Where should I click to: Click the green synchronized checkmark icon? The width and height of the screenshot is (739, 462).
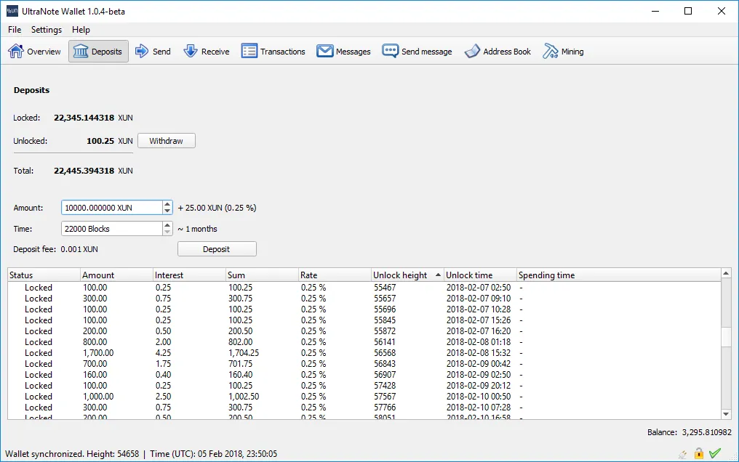click(715, 453)
